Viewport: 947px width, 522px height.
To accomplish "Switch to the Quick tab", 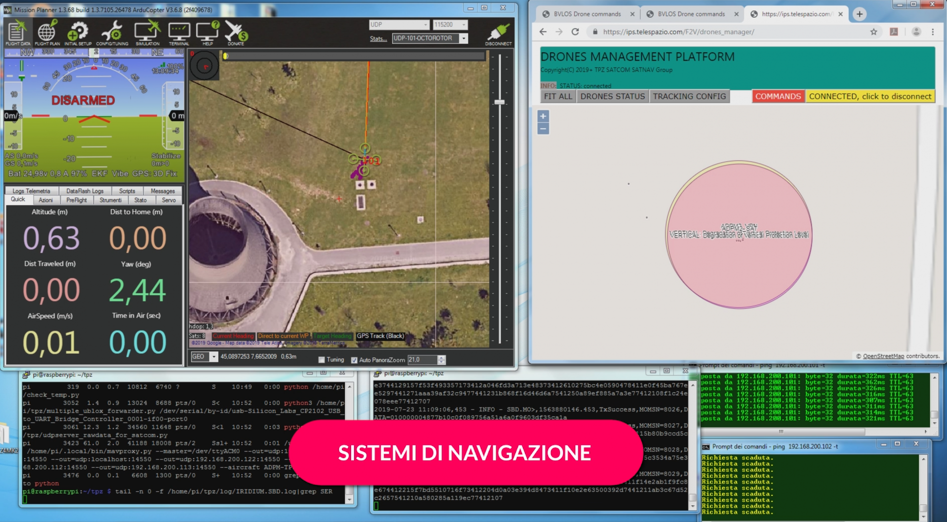I will click(18, 199).
